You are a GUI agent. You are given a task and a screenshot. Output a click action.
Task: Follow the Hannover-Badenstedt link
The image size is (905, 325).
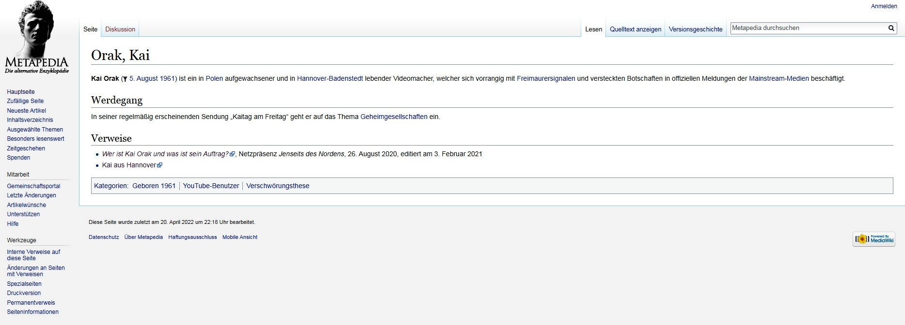330,78
